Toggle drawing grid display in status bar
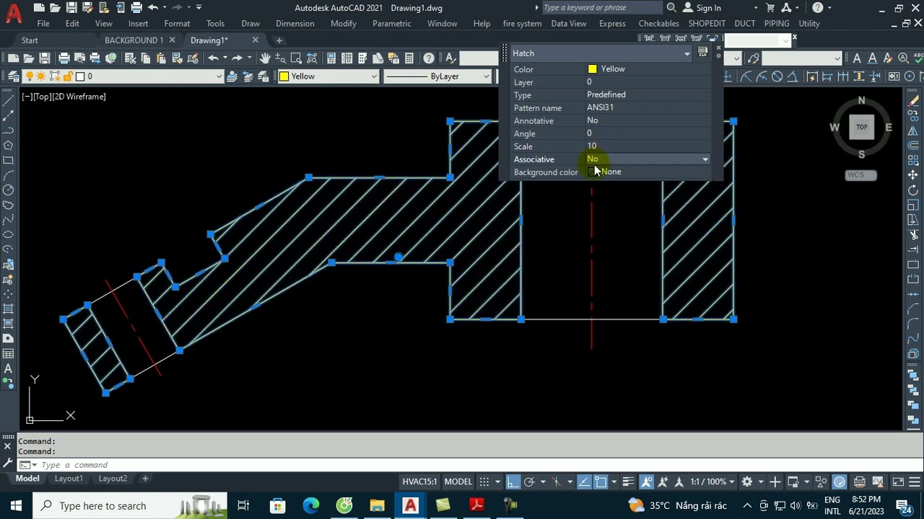924x519 pixels. click(484, 482)
